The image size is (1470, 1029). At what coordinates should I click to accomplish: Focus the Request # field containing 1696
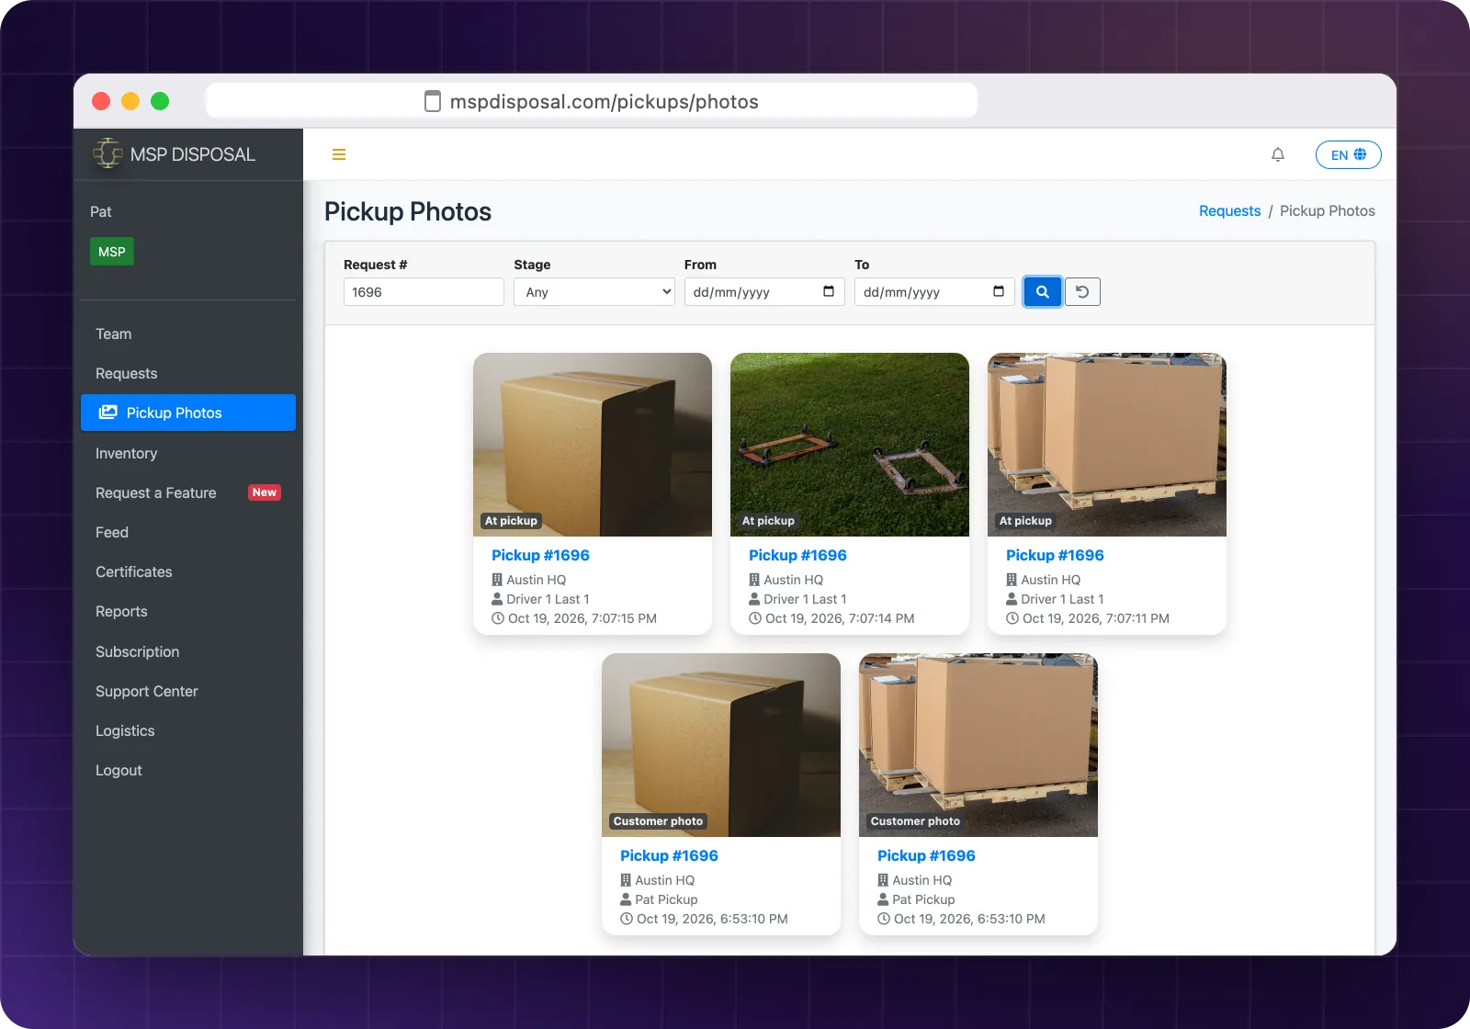424,292
